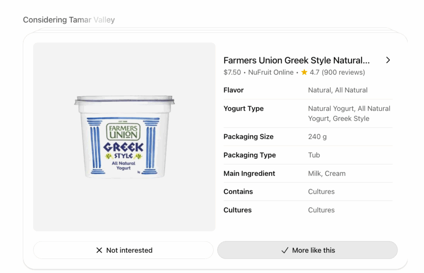Click the $7.50 price text
424x273 pixels.
click(x=232, y=72)
